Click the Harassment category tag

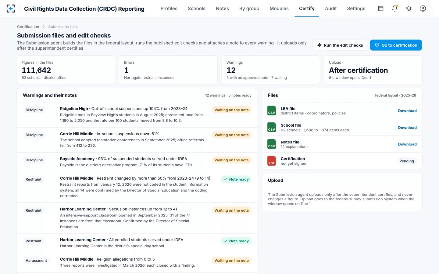pos(36,261)
